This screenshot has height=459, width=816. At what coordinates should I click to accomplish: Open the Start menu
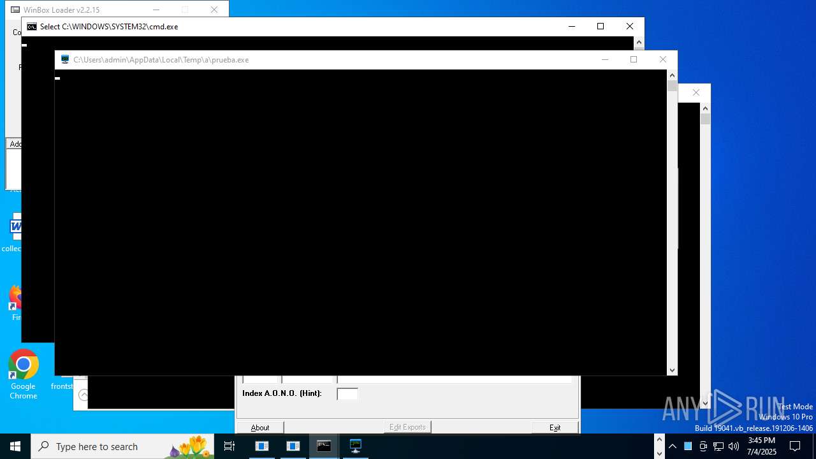pyautogui.click(x=15, y=446)
